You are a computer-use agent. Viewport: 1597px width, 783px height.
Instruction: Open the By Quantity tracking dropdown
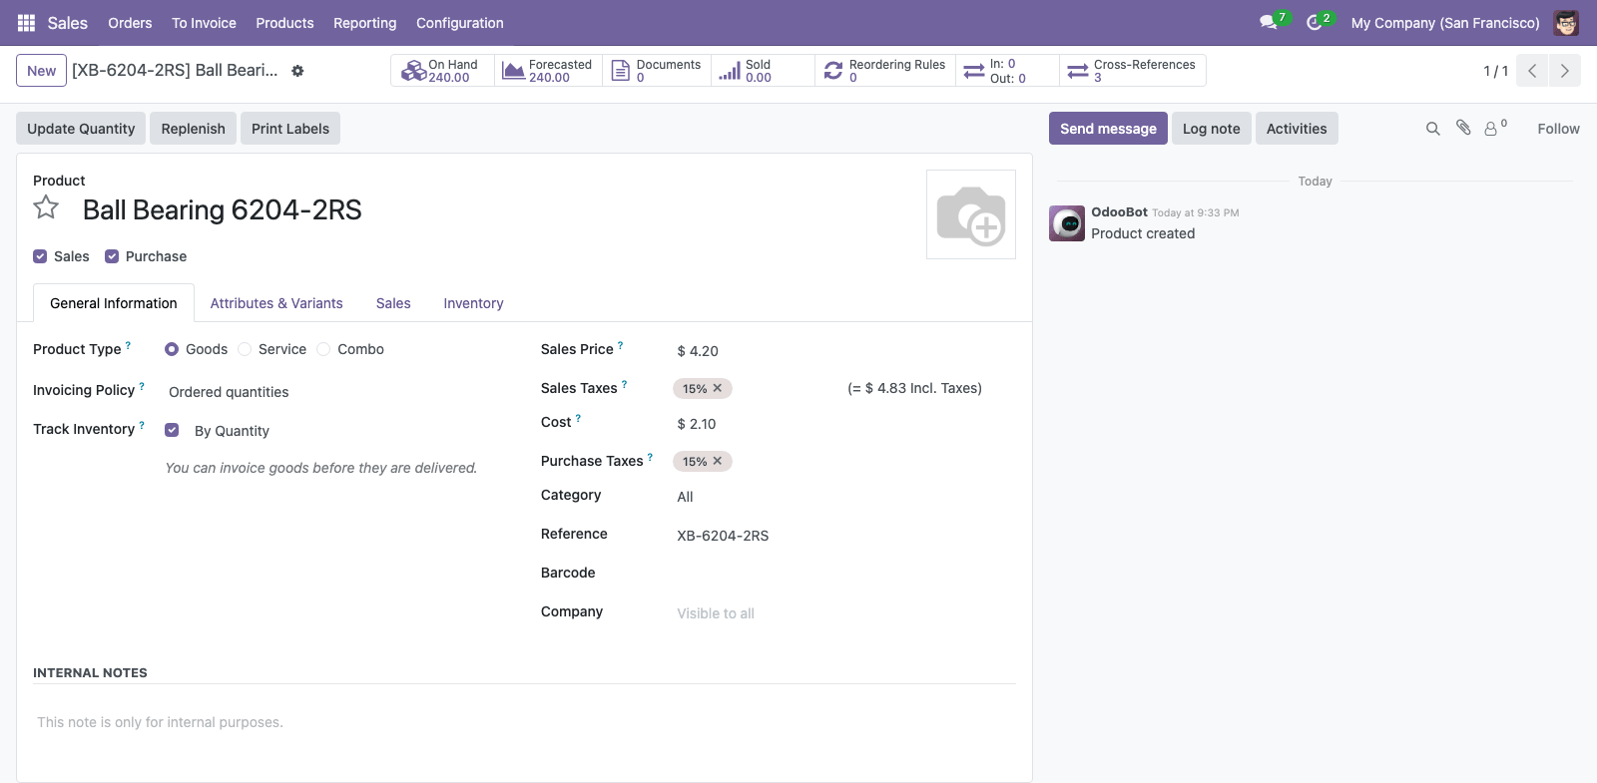[x=349, y=431]
